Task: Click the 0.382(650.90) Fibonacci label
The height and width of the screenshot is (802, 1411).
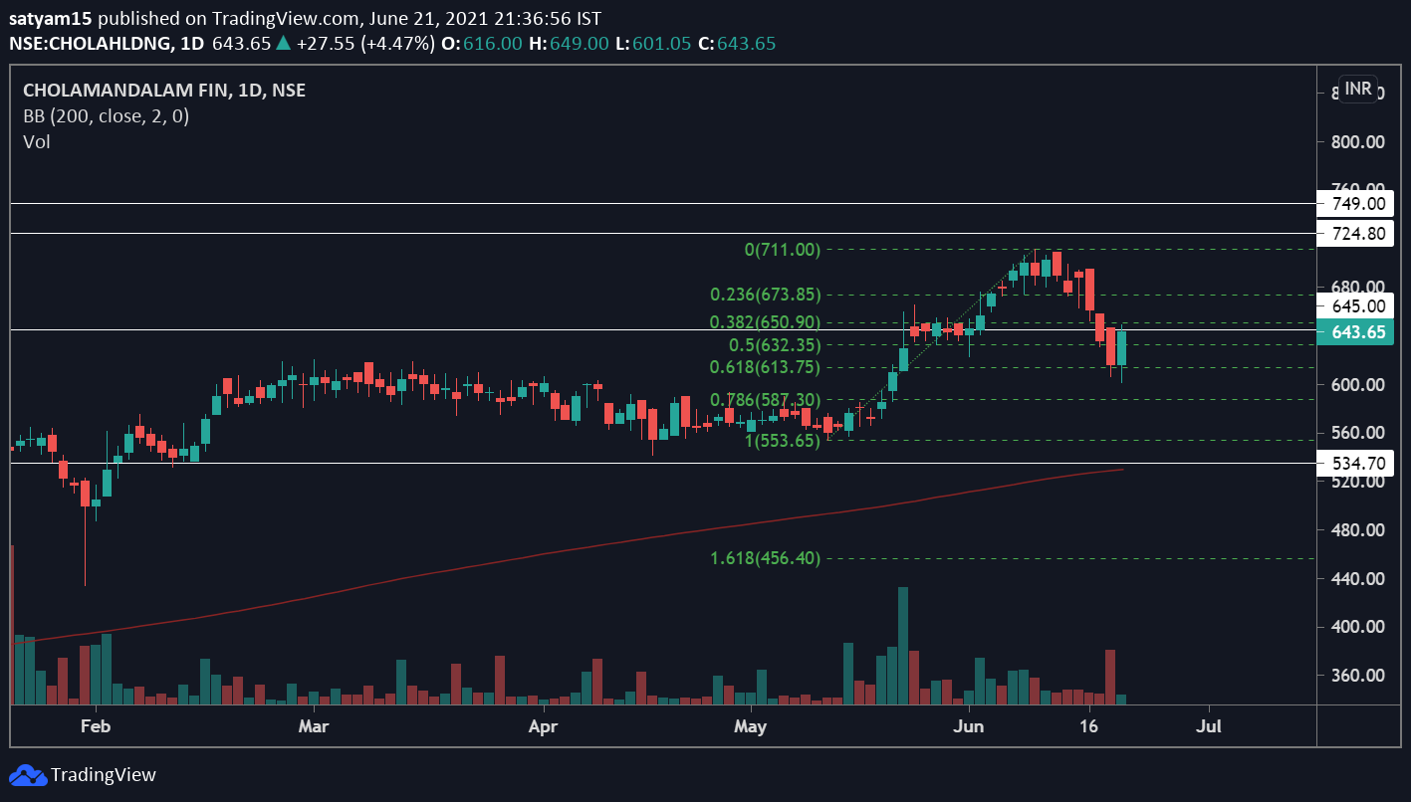Action: [765, 322]
